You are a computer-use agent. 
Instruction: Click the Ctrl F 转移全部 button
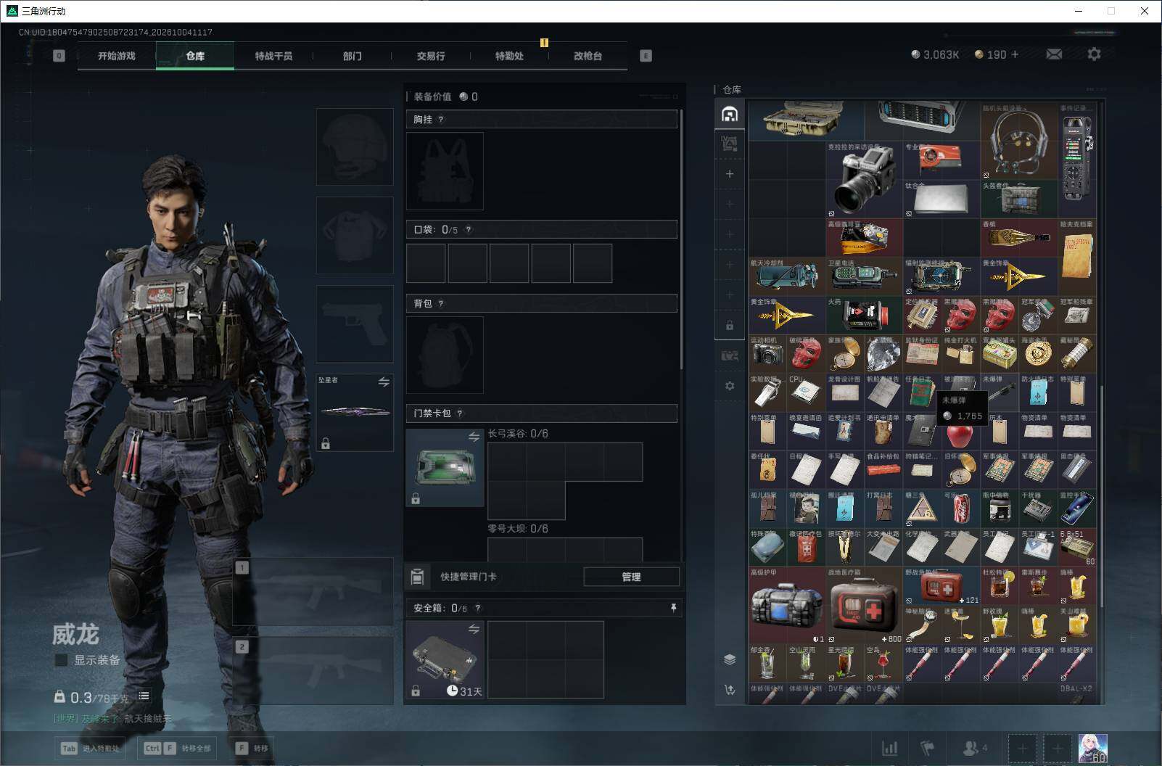pyautogui.click(x=177, y=748)
